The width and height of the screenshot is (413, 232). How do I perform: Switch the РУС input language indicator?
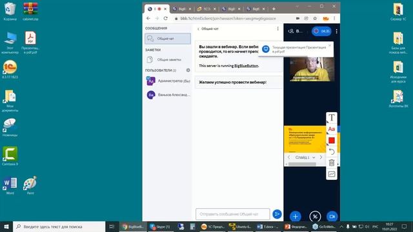click(x=376, y=226)
